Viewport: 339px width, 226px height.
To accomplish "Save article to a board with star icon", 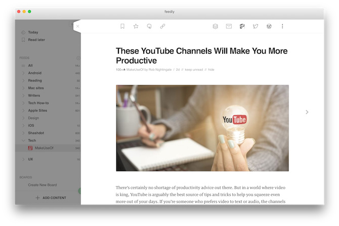I will coord(136,26).
